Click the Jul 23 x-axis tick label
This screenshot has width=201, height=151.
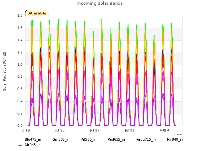60,130
